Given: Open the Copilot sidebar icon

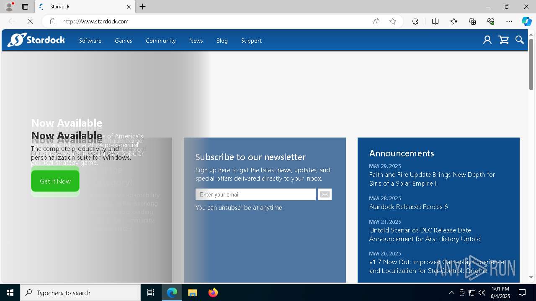Looking at the screenshot, I should [527, 21].
